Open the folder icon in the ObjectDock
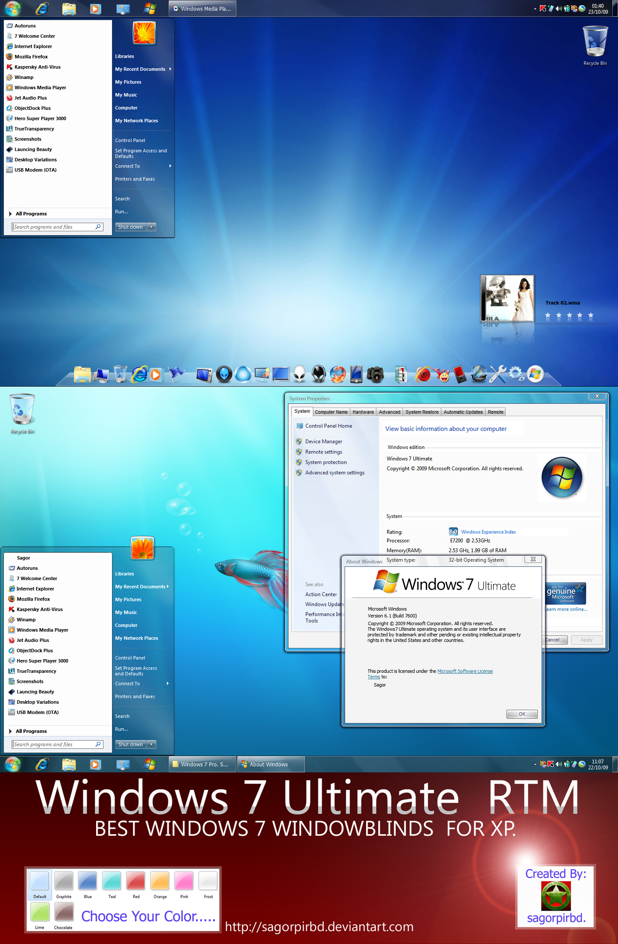 pos(82,374)
